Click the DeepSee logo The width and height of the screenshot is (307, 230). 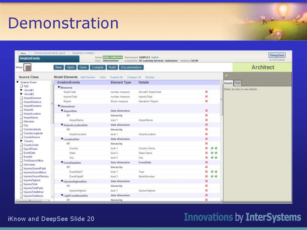(277, 55)
